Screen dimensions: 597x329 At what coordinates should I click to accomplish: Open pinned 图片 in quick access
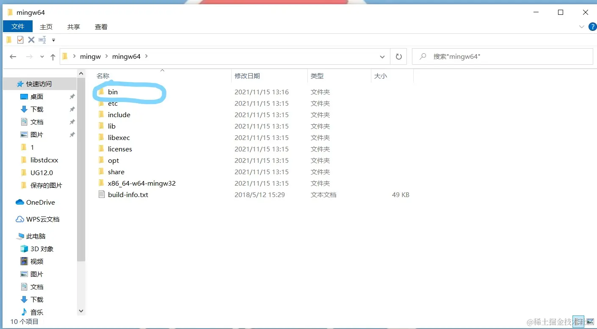pos(37,134)
